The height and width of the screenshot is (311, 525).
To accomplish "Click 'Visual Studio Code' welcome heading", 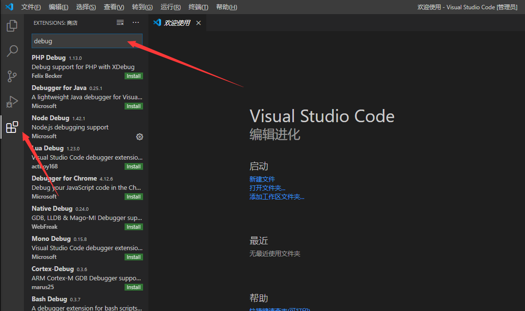I will click(322, 116).
